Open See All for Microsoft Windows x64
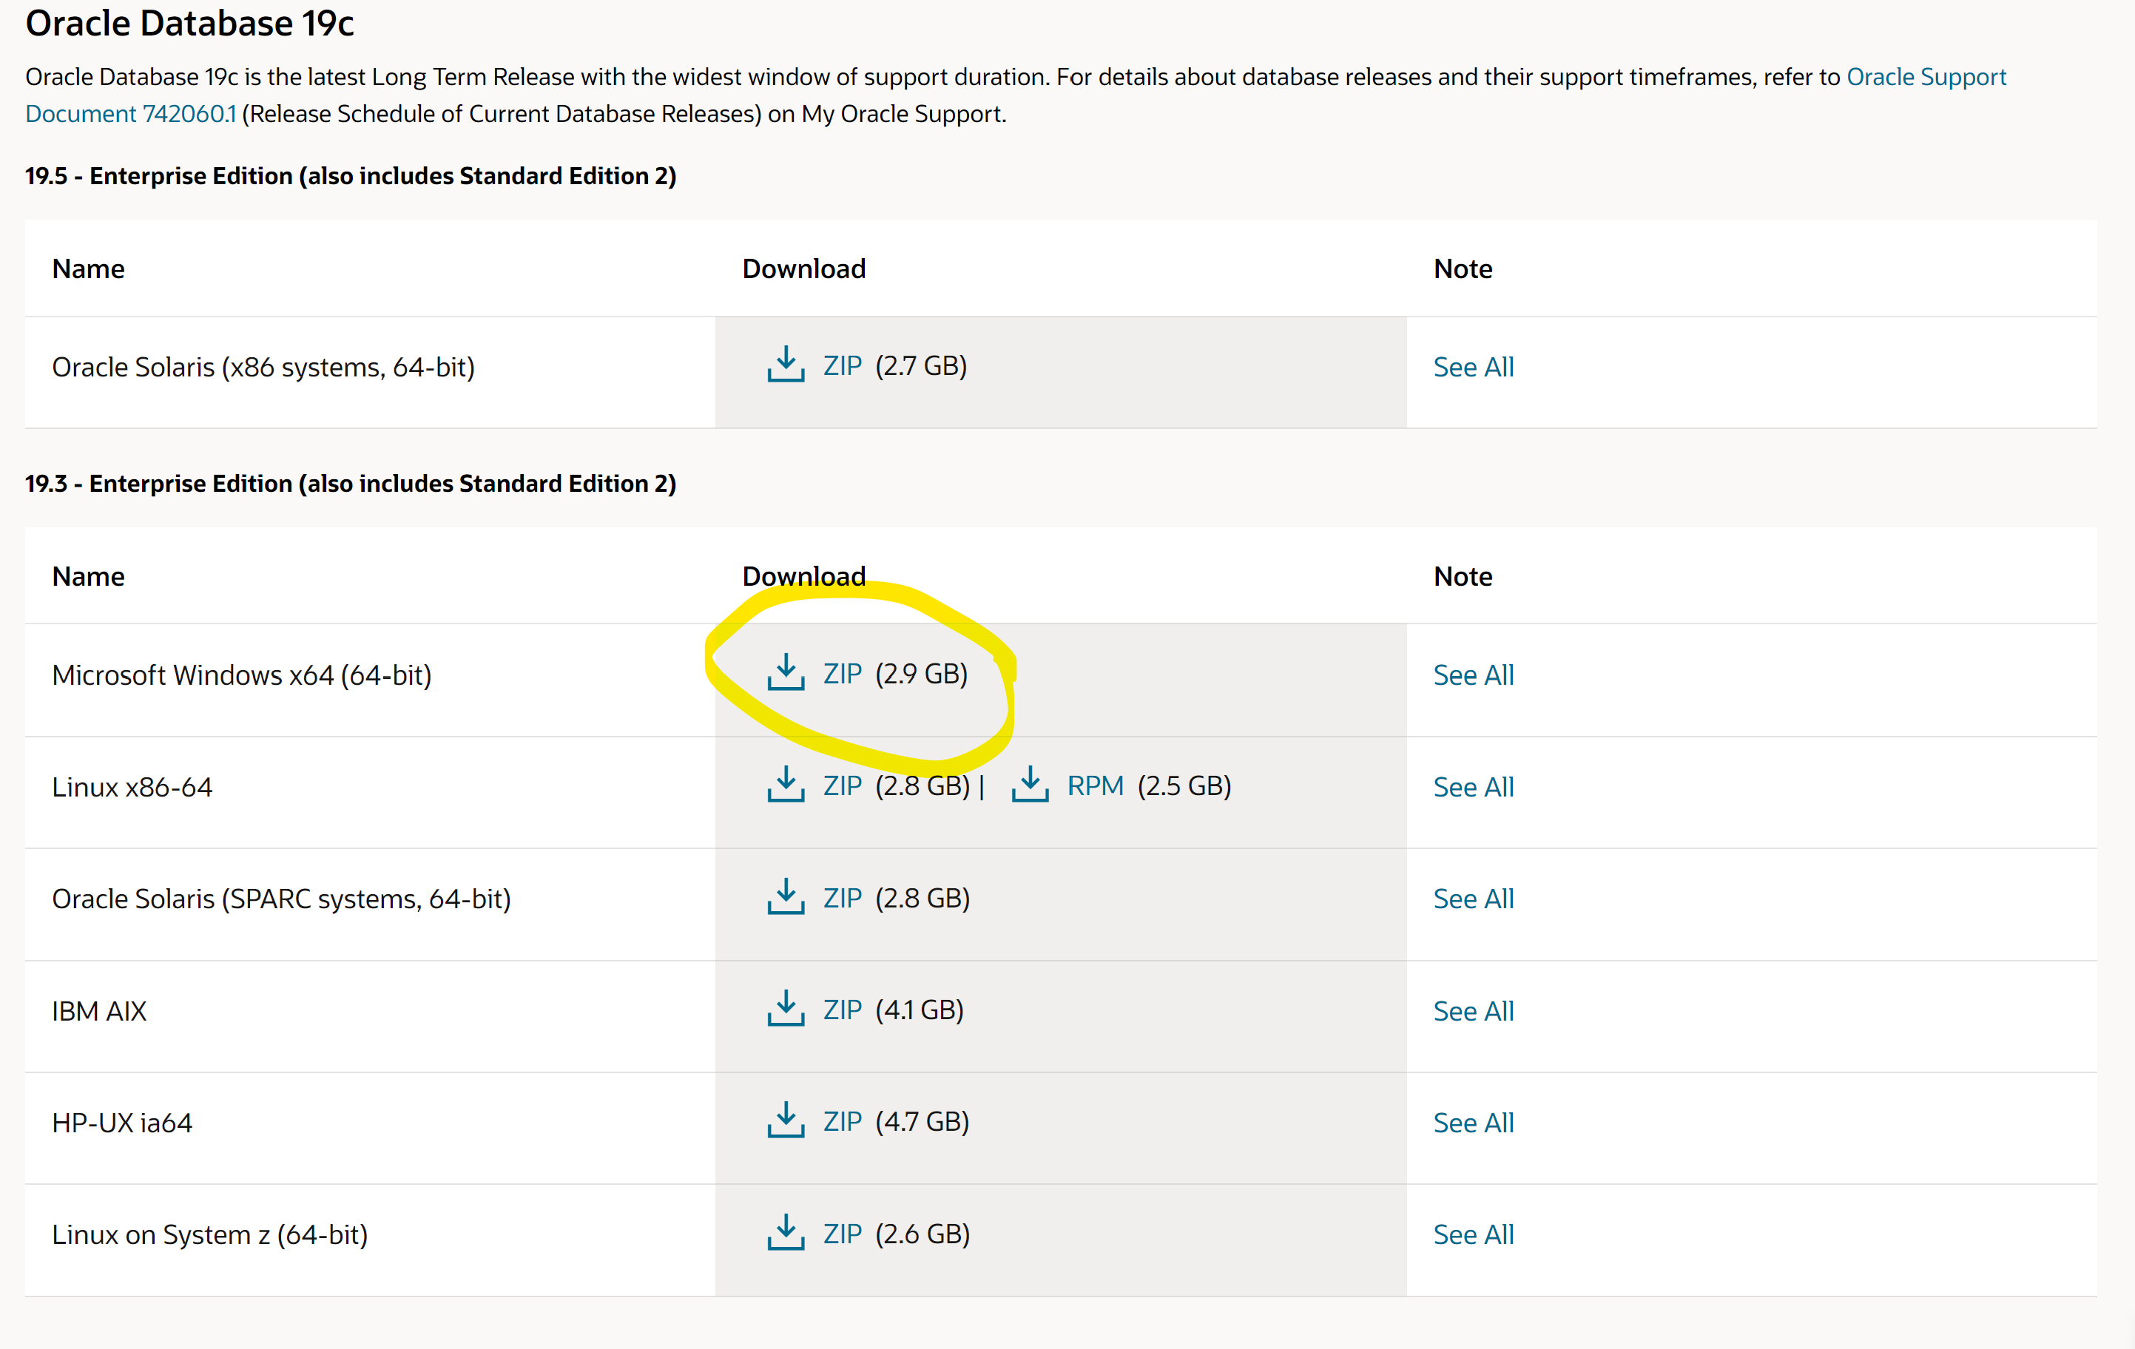 (1474, 675)
